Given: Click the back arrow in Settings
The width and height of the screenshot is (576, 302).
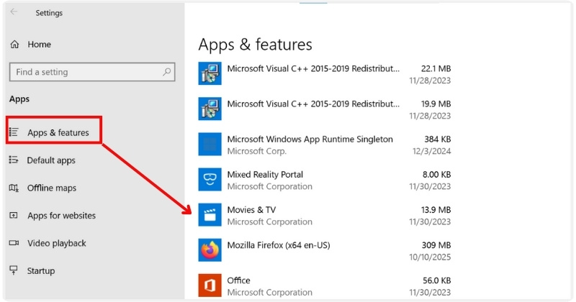Looking at the screenshot, I should pos(14,12).
